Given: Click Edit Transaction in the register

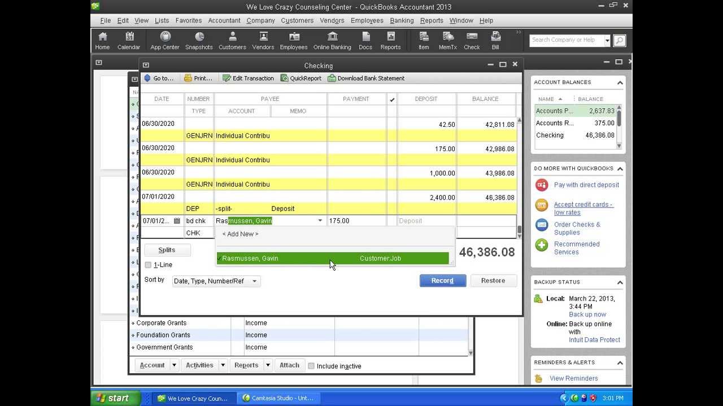Looking at the screenshot, I should pos(248,78).
